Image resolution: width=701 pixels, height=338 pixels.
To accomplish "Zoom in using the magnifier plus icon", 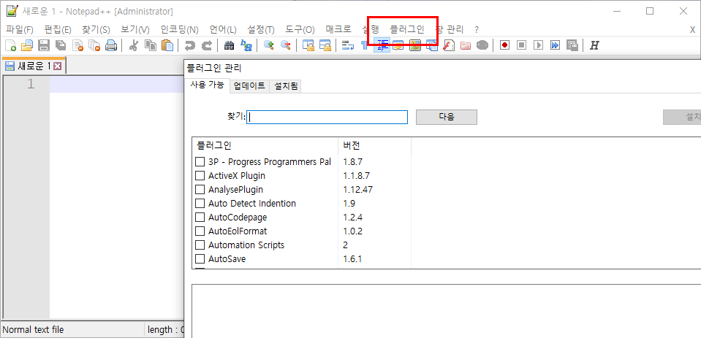I will coord(269,45).
